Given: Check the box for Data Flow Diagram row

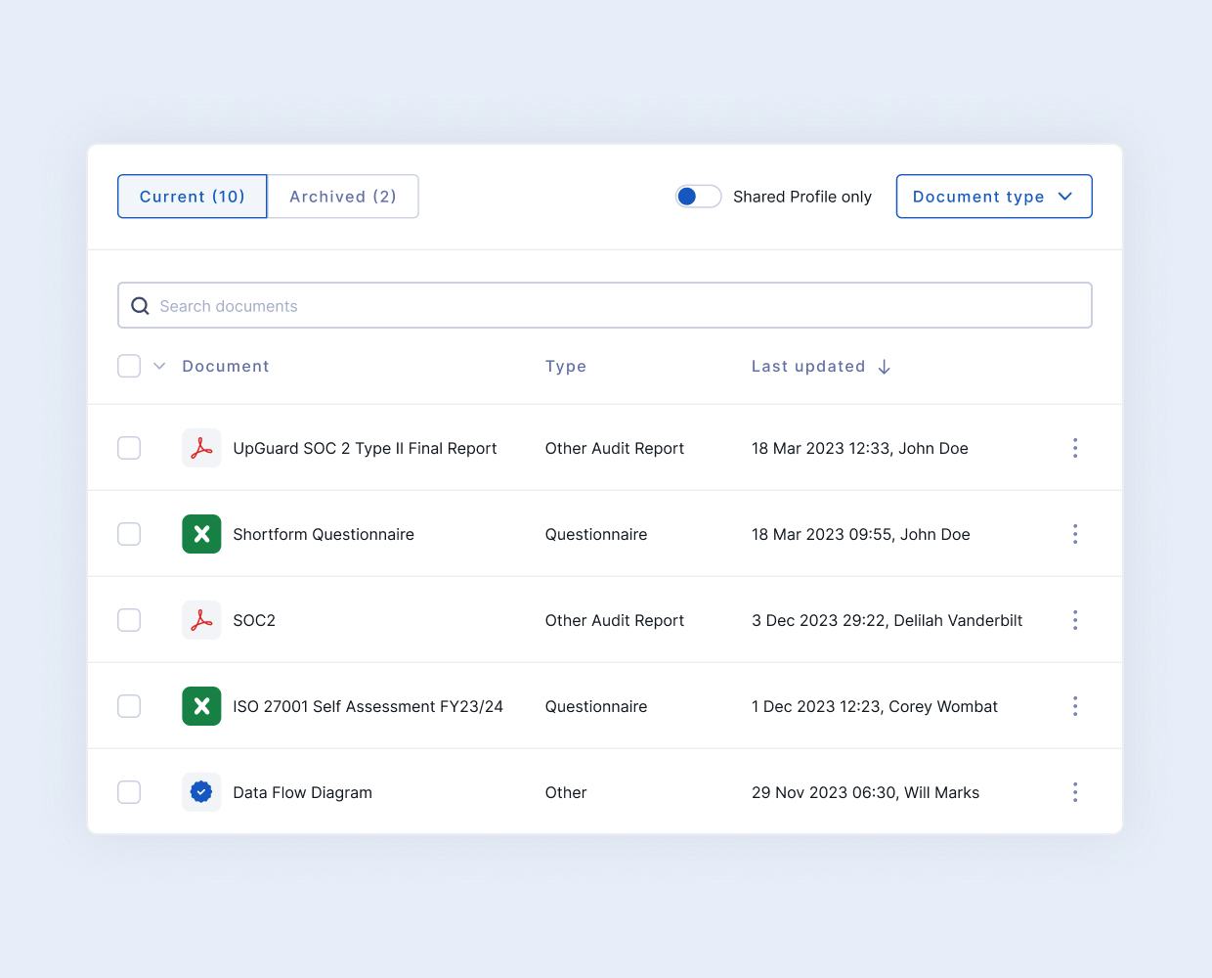Looking at the screenshot, I should [129, 792].
